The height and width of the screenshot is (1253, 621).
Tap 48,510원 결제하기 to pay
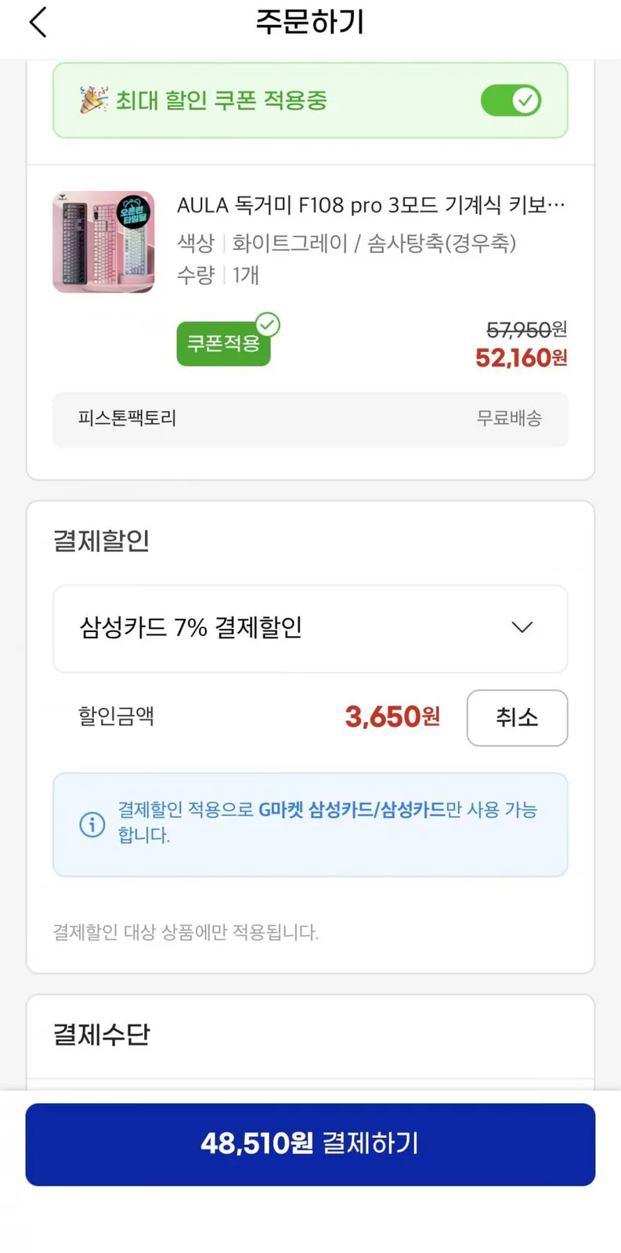[310, 1144]
